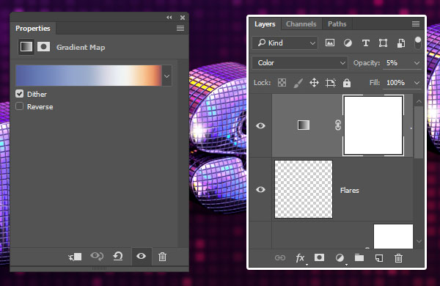
Task: Reset adjustment to defaults icon
Action: tap(118, 256)
